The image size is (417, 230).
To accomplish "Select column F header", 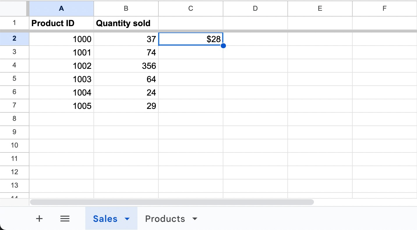I will (384, 8).
